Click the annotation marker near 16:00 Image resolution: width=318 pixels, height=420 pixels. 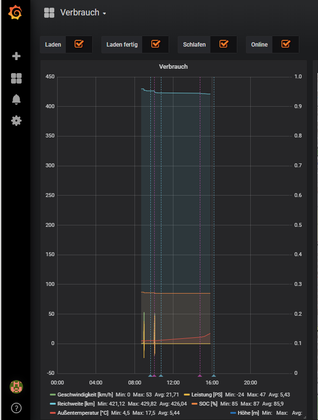click(x=214, y=376)
